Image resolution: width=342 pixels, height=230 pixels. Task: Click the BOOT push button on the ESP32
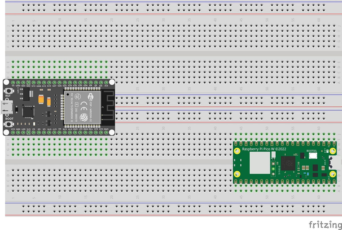click(x=9, y=124)
